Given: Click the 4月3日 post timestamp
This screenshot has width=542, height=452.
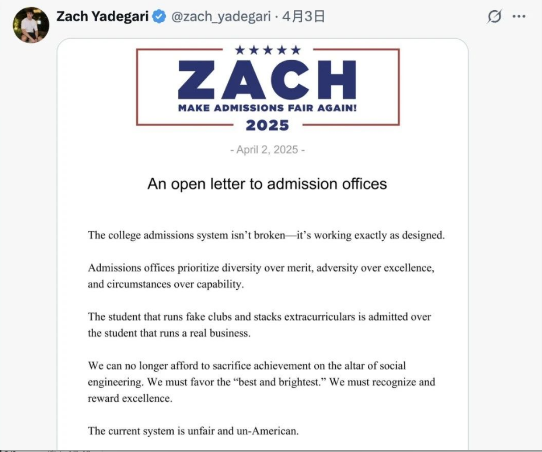Looking at the screenshot, I should (x=303, y=17).
